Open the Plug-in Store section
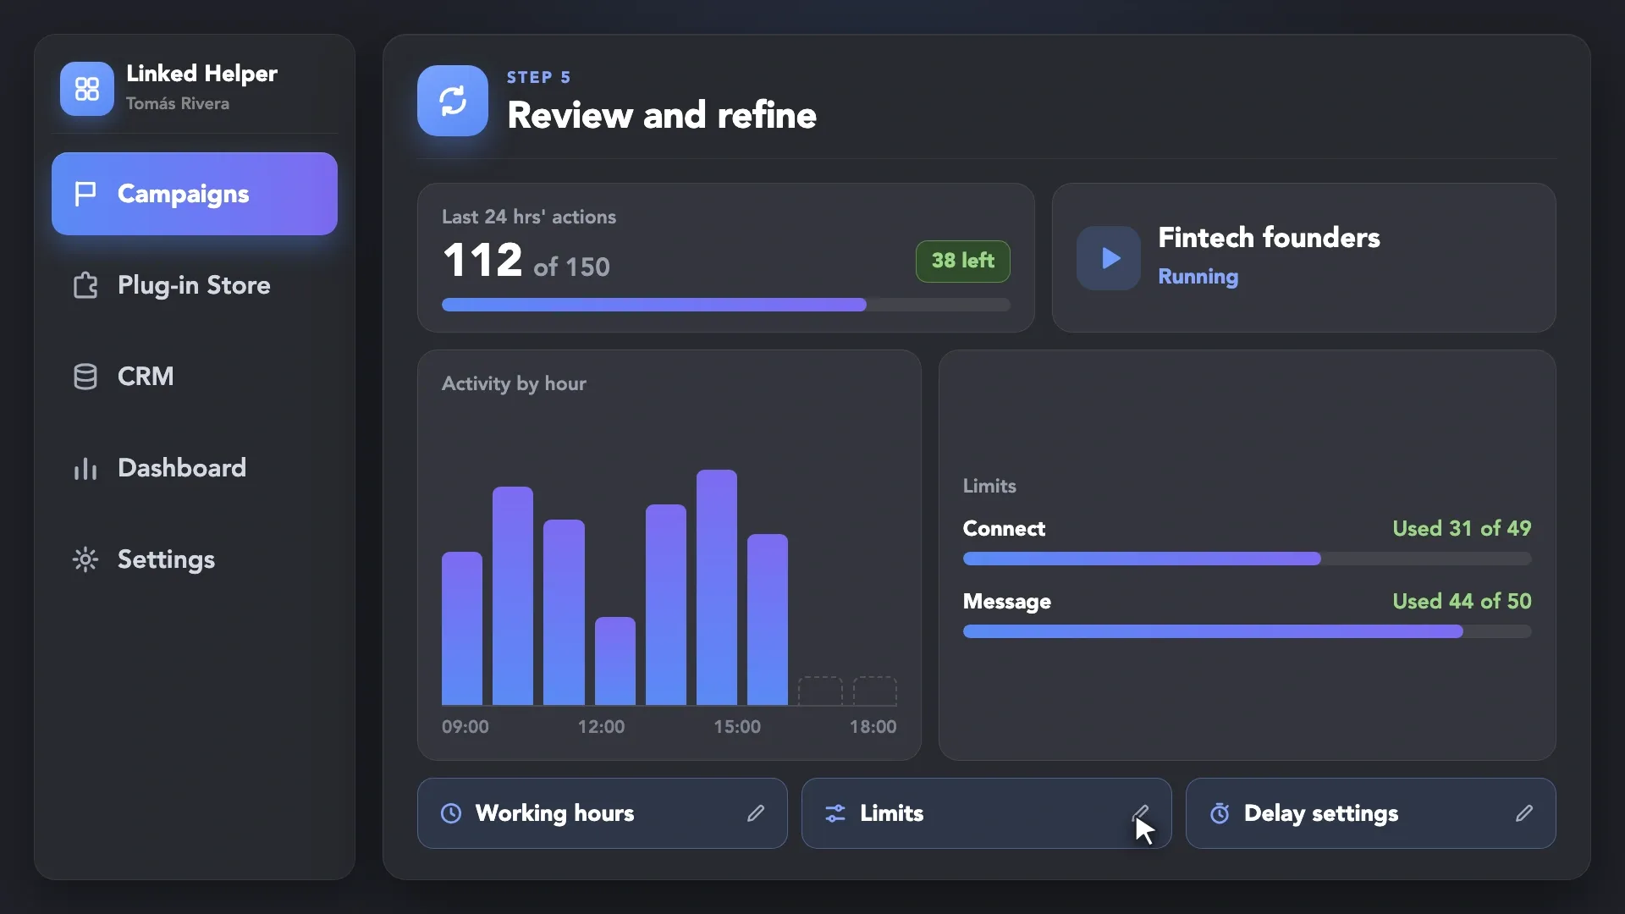 194,285
